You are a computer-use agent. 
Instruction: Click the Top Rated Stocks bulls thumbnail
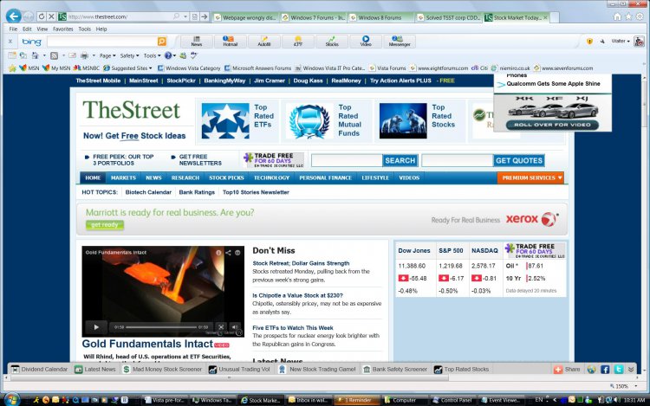pyautogui.click(x=403, y=121)
